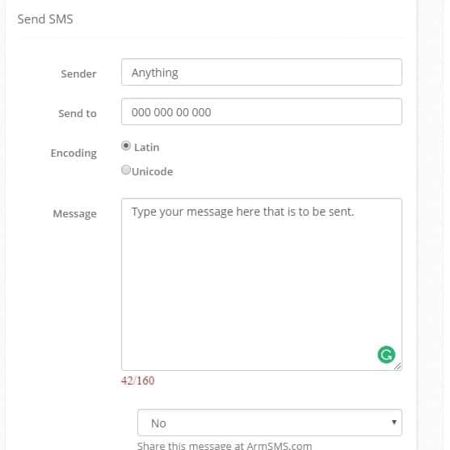Click the green Grammarly icon in message box
This screenshot has height=450, width=450.
(386, 355)
